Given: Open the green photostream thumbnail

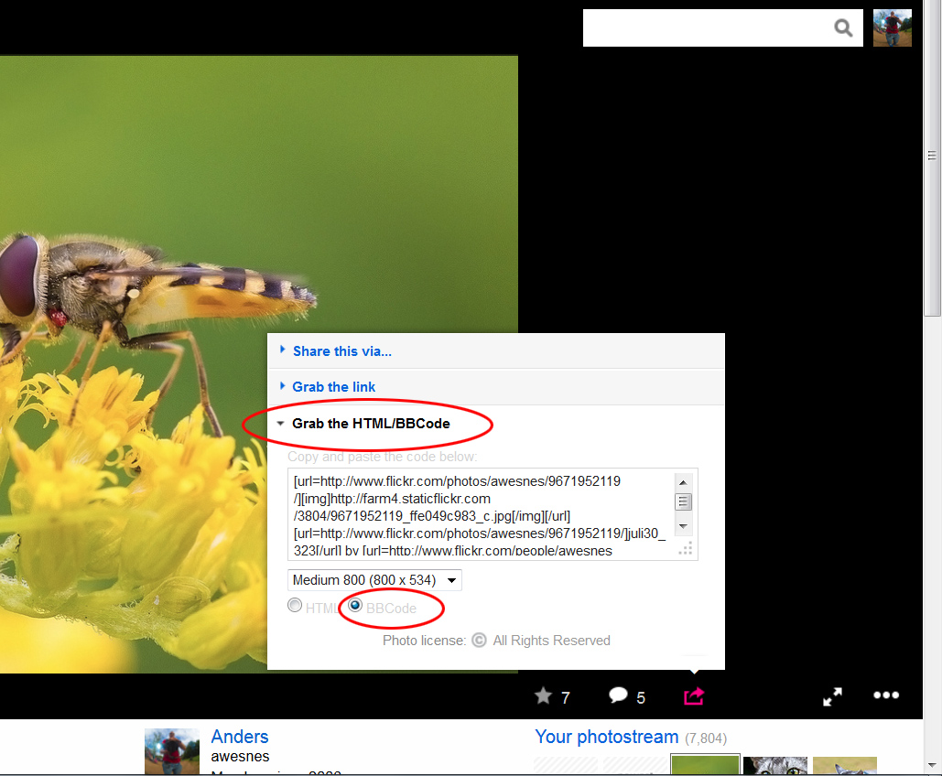Looking at the screenshot, I should point(705,765).
